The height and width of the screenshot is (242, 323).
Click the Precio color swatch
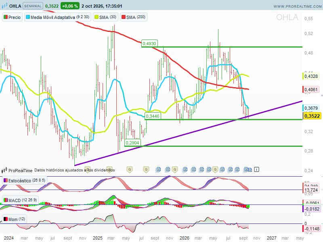(6, 17)
